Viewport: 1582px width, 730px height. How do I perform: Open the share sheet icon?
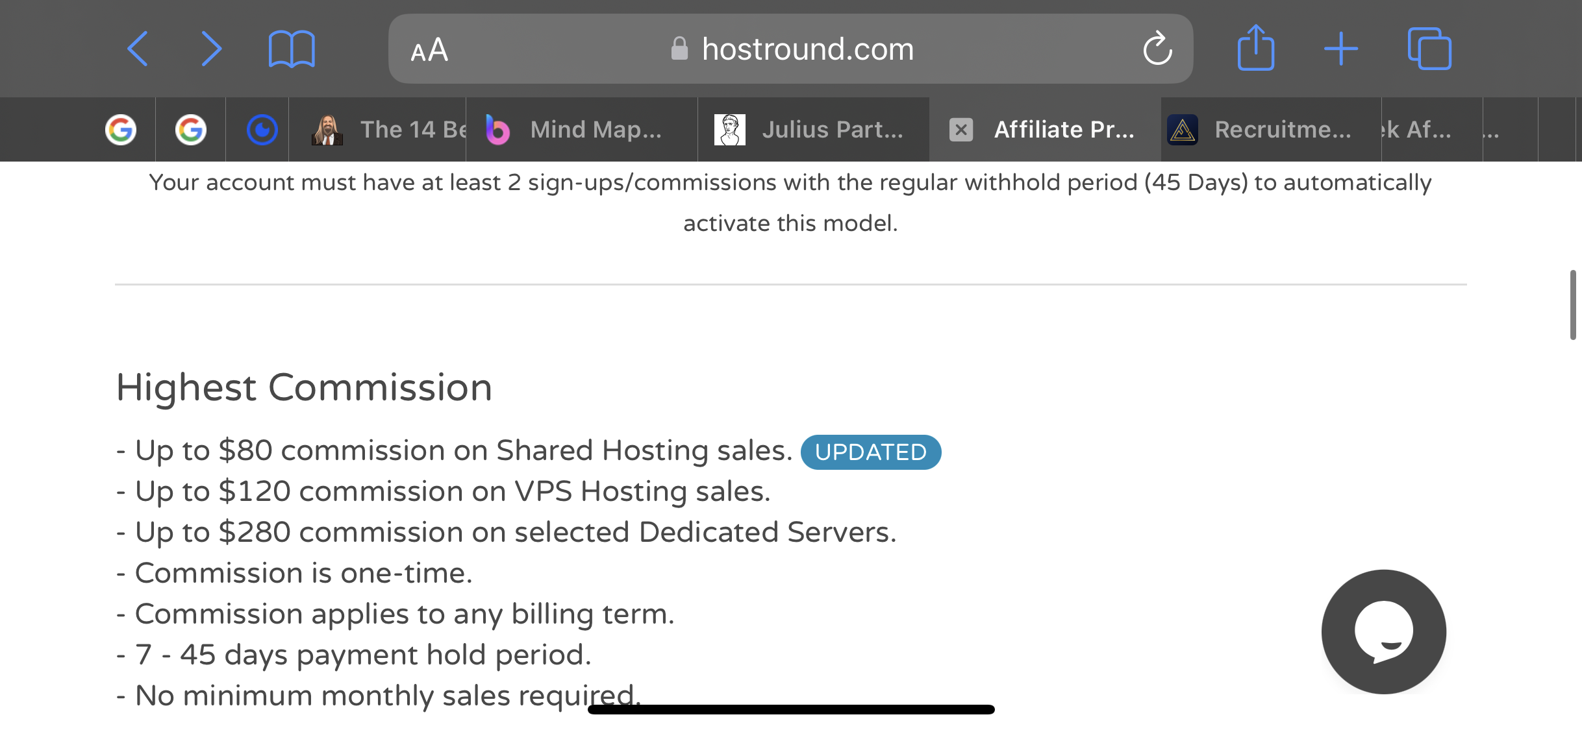[x=1256, y=47]
